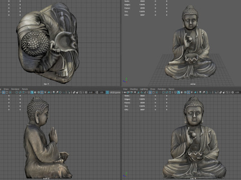The width and height of the screenshot is (241, 180).
Task: Toggle X-ray mode in front view toolbar
Action: pyautogui.click(x=220, y=92)
